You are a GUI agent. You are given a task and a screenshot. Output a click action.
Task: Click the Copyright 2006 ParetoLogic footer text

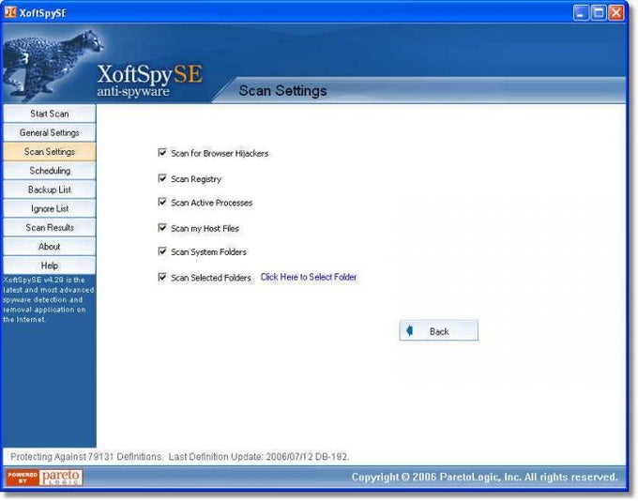coord(485,477)
